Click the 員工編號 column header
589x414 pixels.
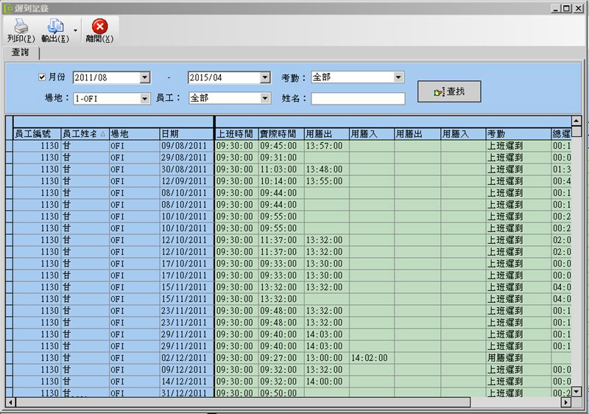pos(37,134)
